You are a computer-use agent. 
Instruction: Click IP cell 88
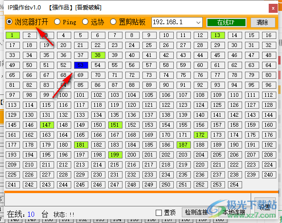[132, 85]
